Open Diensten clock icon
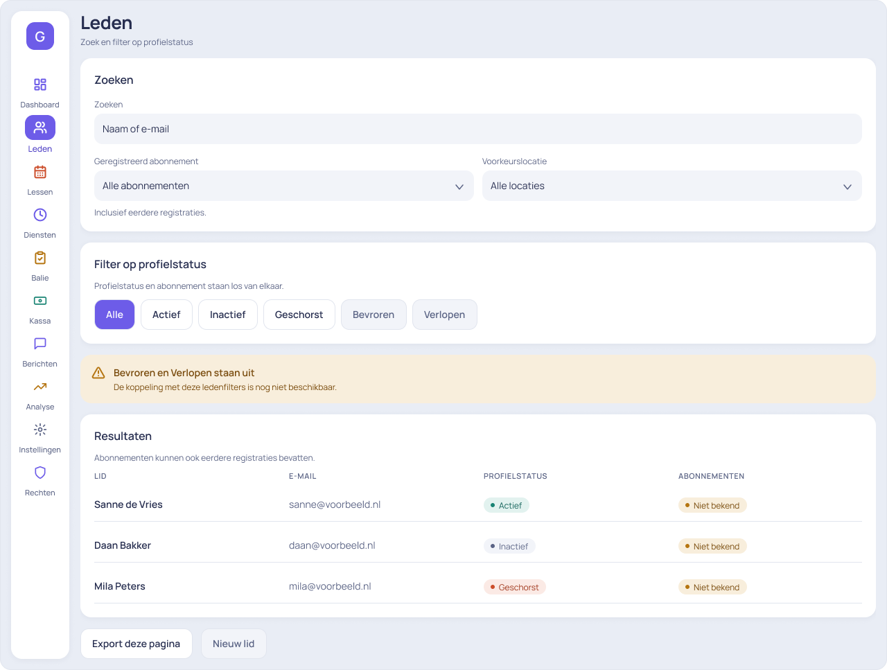The width and height of the screenshot is (887, 670). [40, 215]
